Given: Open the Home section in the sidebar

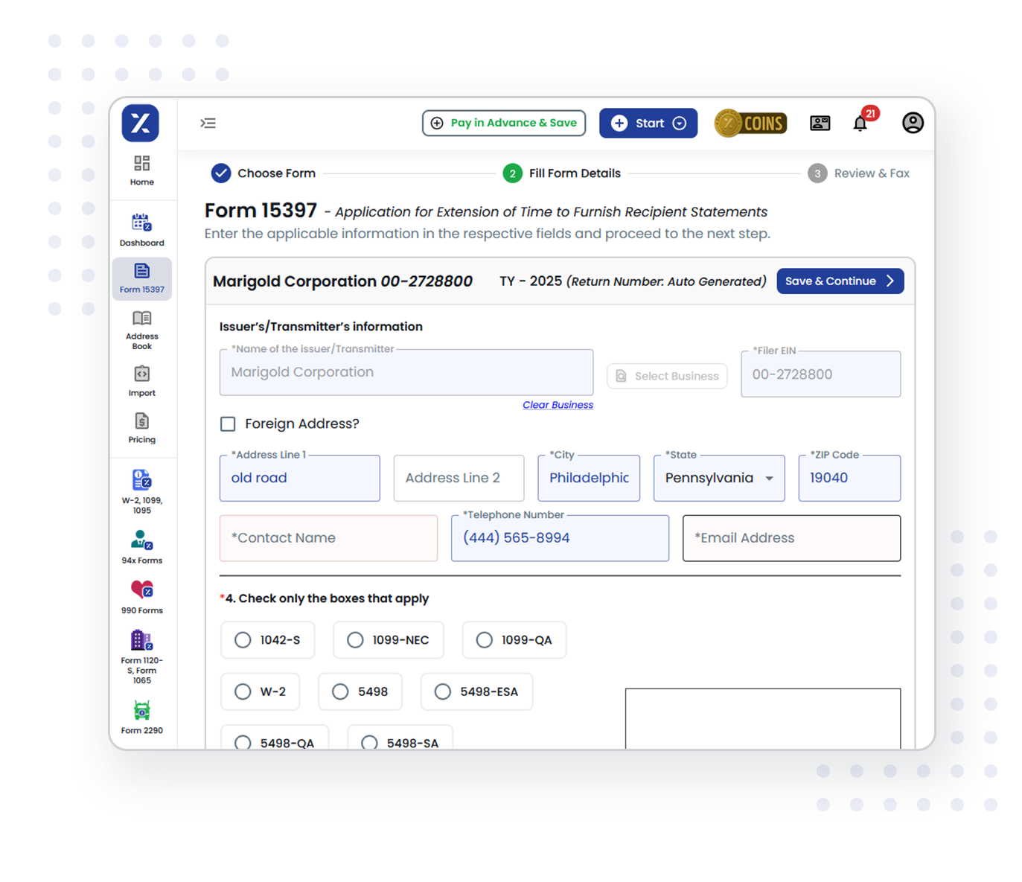Looking at the screenshot, I should click(x=141, y=170).
